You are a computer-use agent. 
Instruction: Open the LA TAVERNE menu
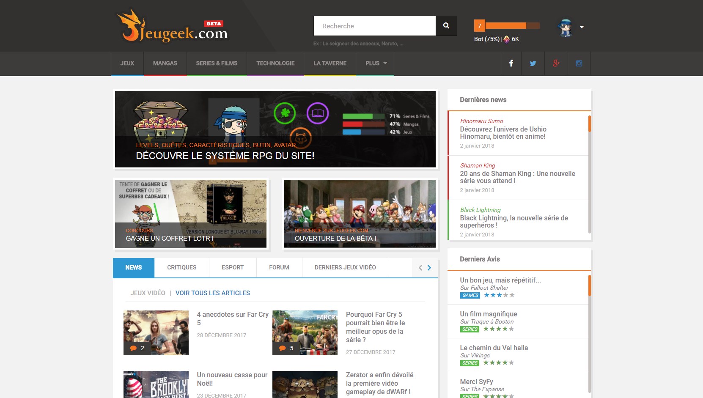point(330,63)
